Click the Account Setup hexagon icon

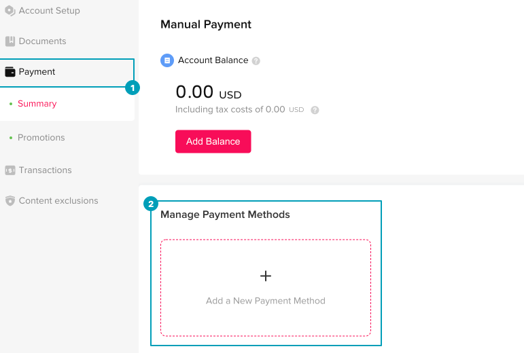click(x=10, y=11)
